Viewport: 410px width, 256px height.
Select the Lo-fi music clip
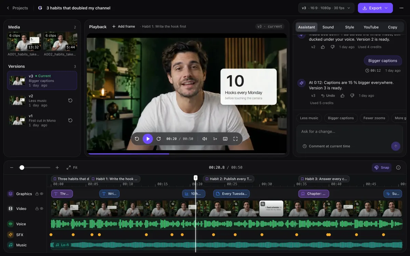[227, 245]
